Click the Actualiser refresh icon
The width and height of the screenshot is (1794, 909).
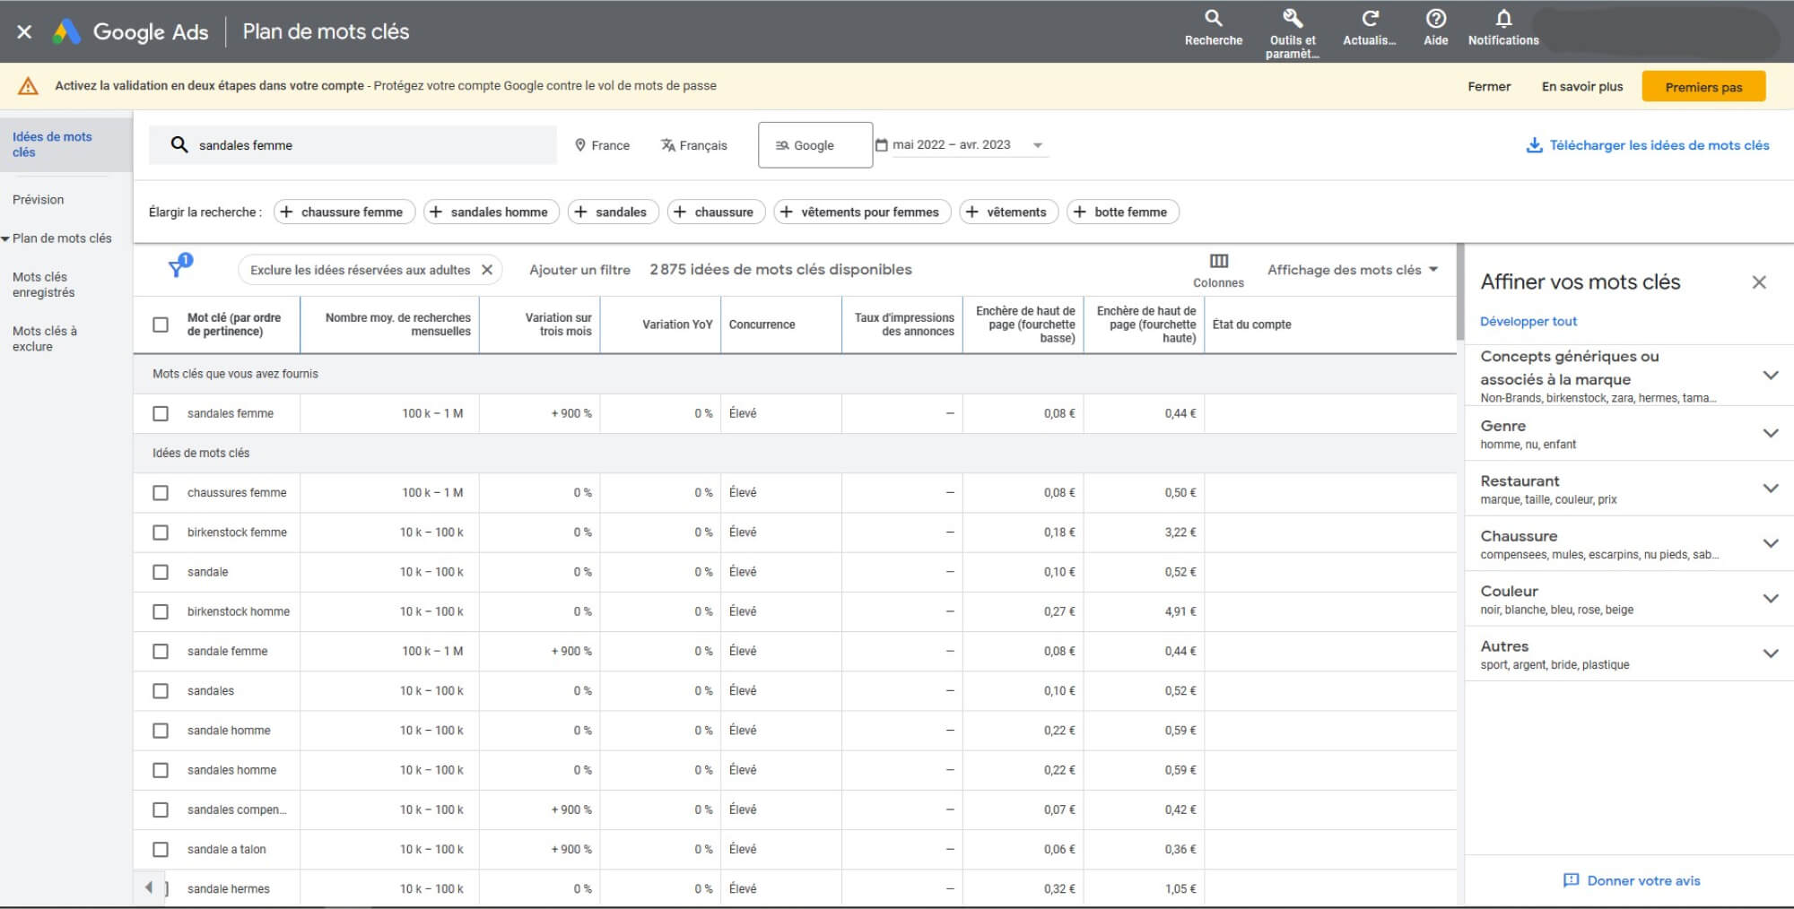click(1370, 19)
